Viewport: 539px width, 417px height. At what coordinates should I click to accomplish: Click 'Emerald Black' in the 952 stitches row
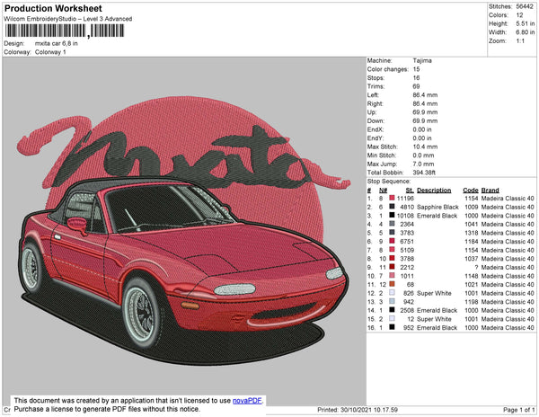437,328
